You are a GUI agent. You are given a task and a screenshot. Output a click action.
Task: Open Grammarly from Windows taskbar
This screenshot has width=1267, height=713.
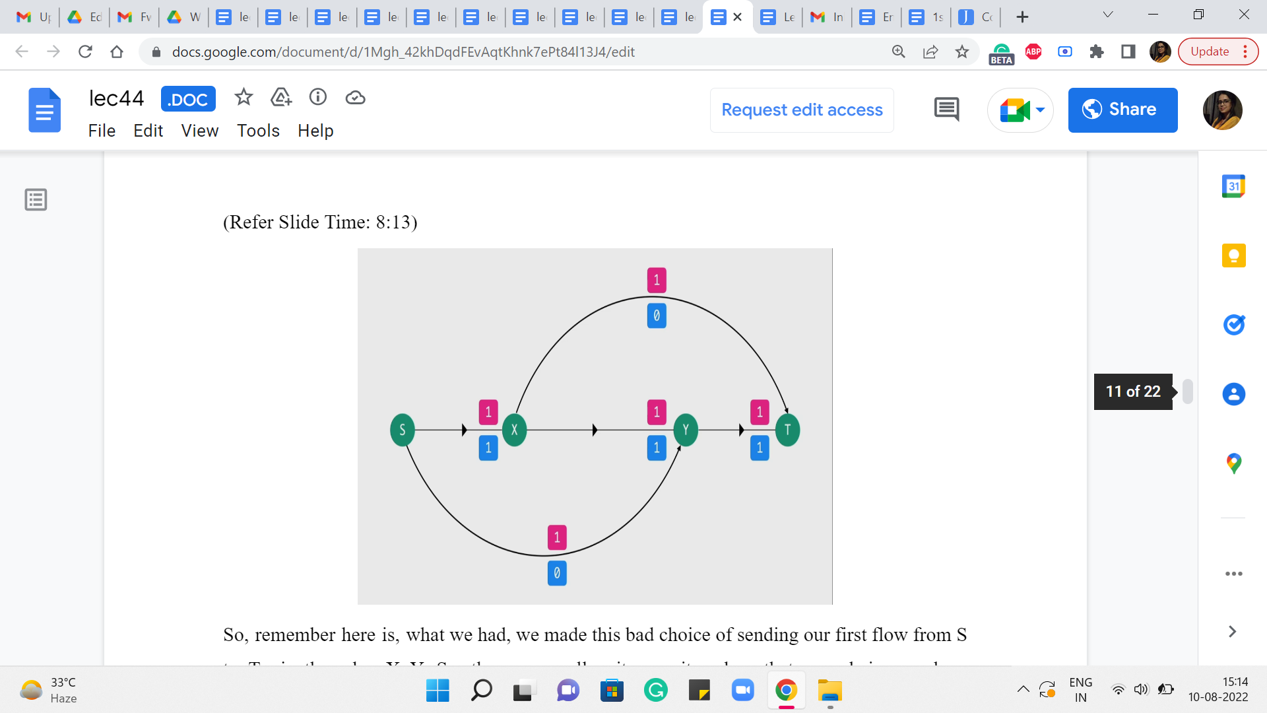pos(655,691)
